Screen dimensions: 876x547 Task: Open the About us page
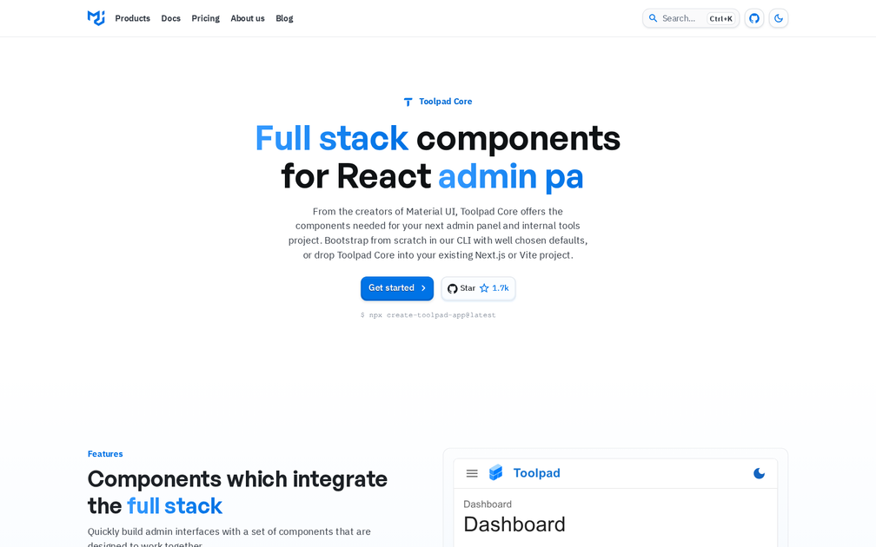point(248,18)
